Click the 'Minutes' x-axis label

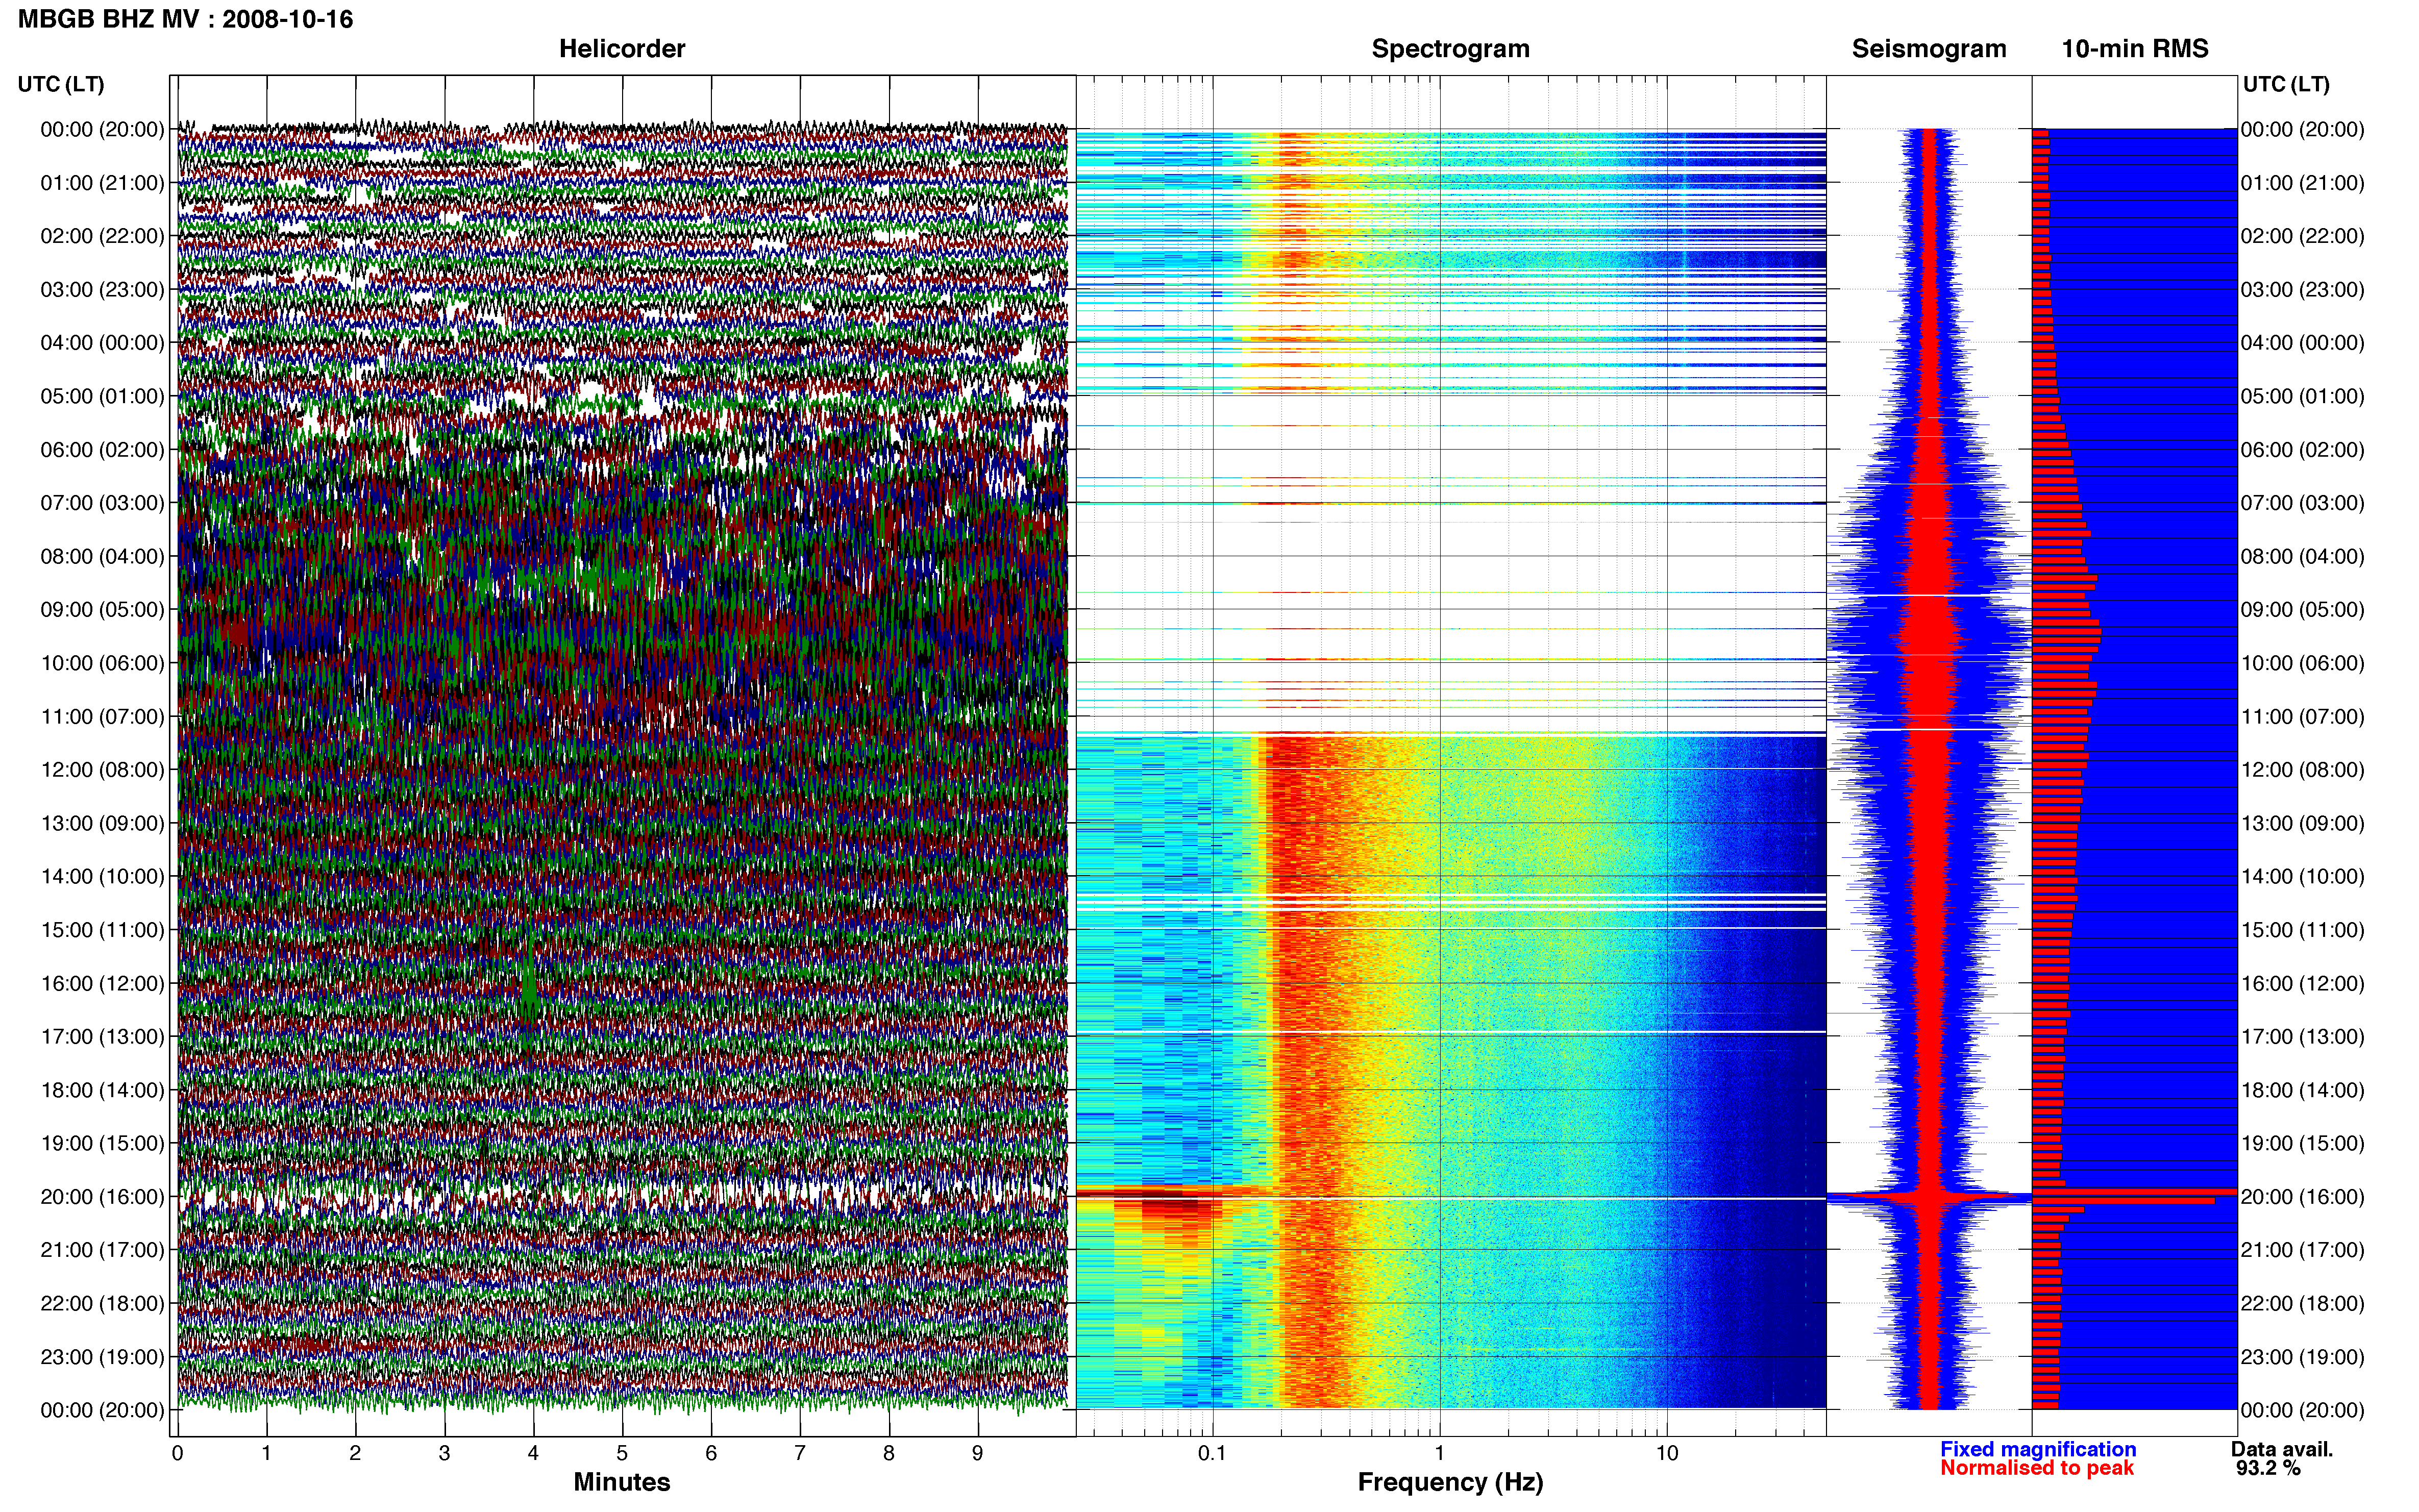pyautogui.click(x=621, y=1482)
